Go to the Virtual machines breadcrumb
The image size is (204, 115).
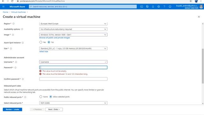pos(18,12)
